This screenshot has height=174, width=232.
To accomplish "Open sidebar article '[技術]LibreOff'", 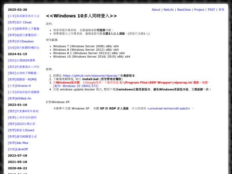I will (18, 149).
